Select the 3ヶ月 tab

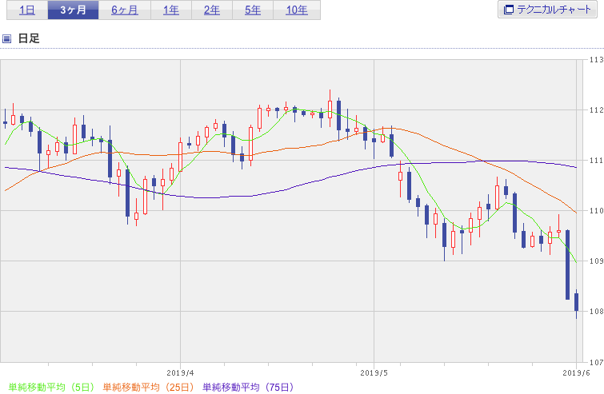73,10
